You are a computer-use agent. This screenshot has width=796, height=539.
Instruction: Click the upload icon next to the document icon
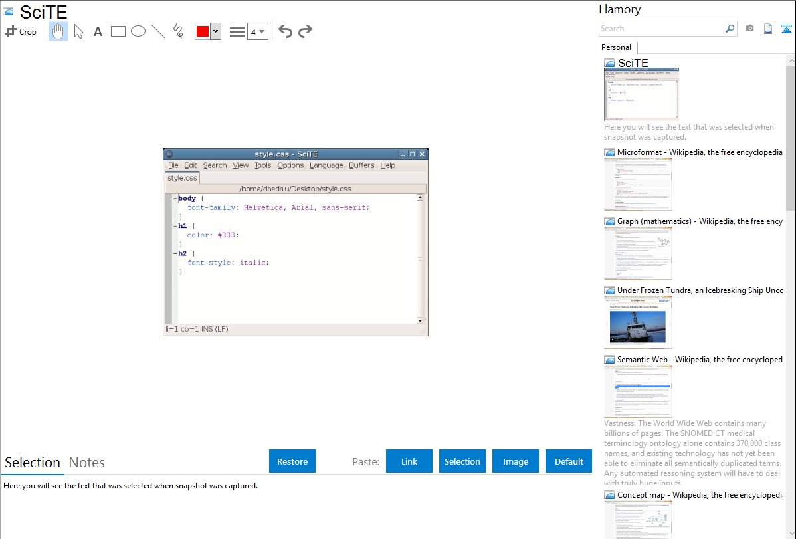click(x=786, y=29)
